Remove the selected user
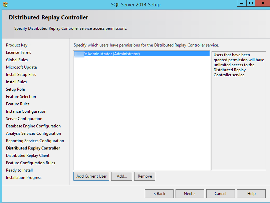The image size is (270, 203). coord(145,176)
